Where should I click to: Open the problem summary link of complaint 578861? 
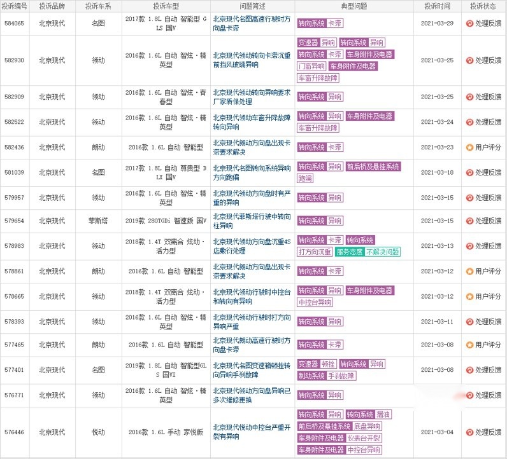252,271
